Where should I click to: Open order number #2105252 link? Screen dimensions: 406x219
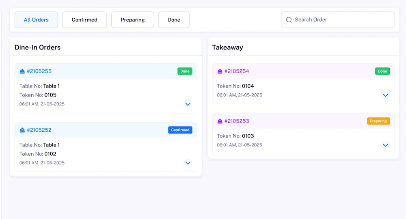[x=39, y=130]
